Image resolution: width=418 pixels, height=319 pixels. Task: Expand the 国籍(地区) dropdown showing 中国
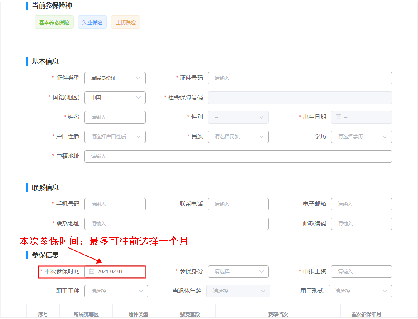tap(115, 98)
